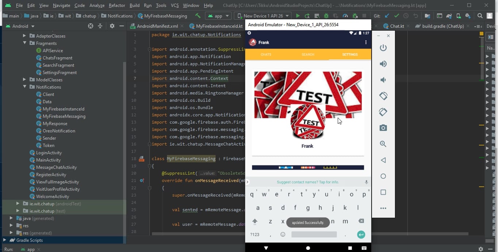Click the red Stop square in the toolbar

[x=364, y=16]
